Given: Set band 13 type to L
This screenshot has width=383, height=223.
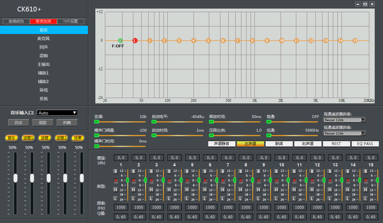Looking at the screenshot, I should point(330,199).
